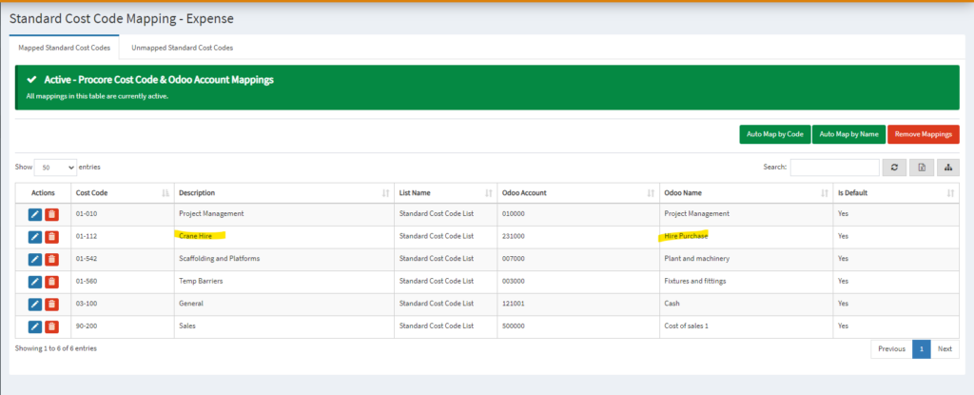Click the refresh table icon button
Viewport: 974px width, 395px height.
point(894,168)
